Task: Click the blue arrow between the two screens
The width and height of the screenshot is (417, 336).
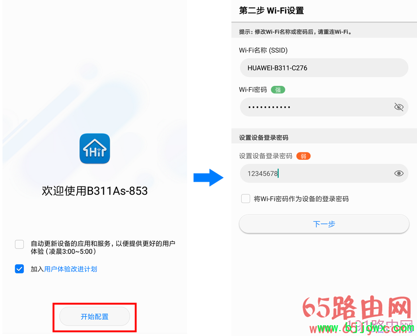Action: (x=209, y=178)
